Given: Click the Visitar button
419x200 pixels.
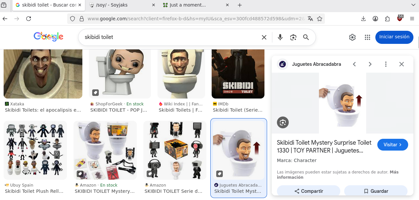Looking at the screenshot, I should click(392, 145).
